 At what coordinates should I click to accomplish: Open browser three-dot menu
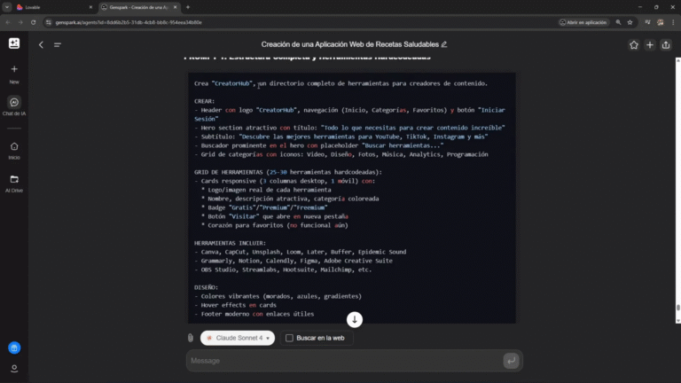point(673,22)
